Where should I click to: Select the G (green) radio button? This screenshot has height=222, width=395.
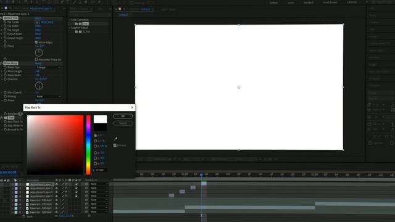point(96,158)
